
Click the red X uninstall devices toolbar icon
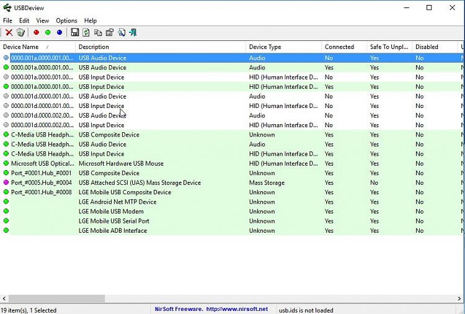click(9, 32)
